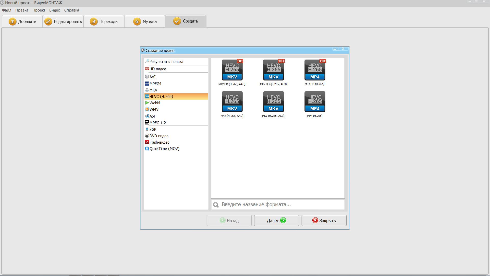Click the WebM play icon in the list
This screenshot has width=490, height=276.
coord(147,103)
